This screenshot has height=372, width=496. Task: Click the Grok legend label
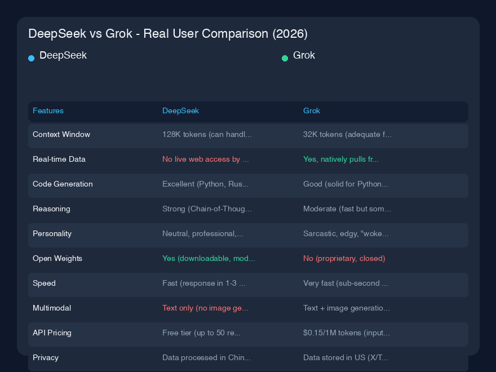[x=304, y=55]
